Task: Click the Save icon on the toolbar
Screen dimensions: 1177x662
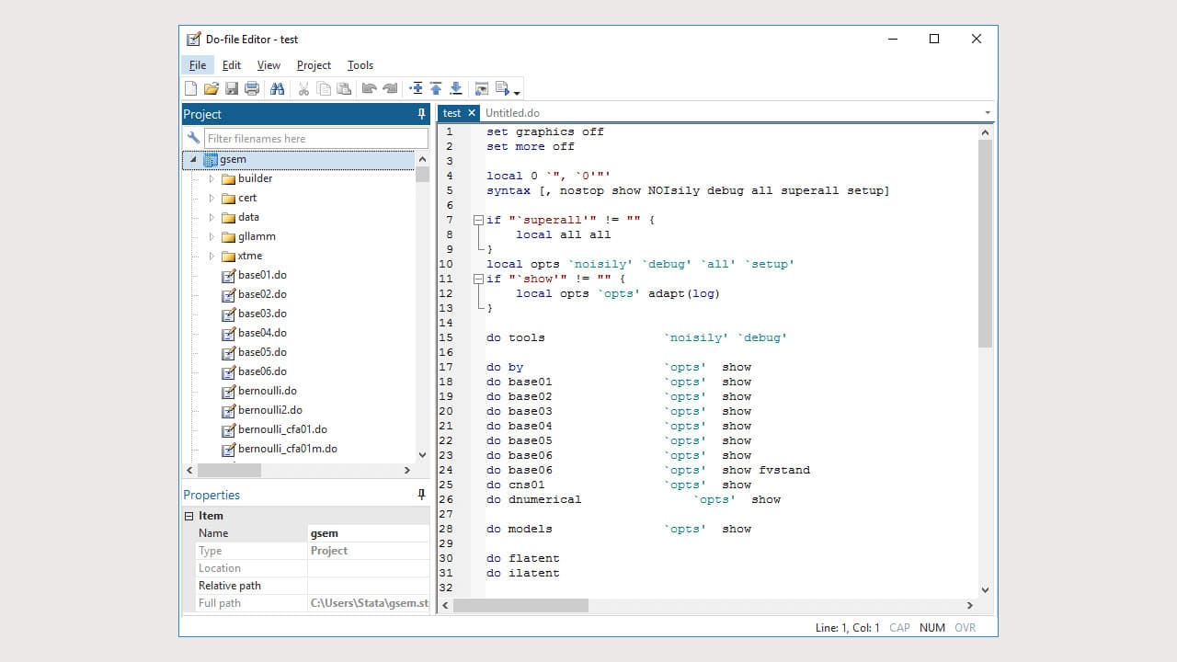Action: 231,87
